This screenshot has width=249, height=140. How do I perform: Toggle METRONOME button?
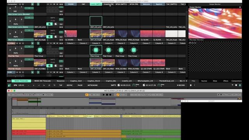point(93,85)
